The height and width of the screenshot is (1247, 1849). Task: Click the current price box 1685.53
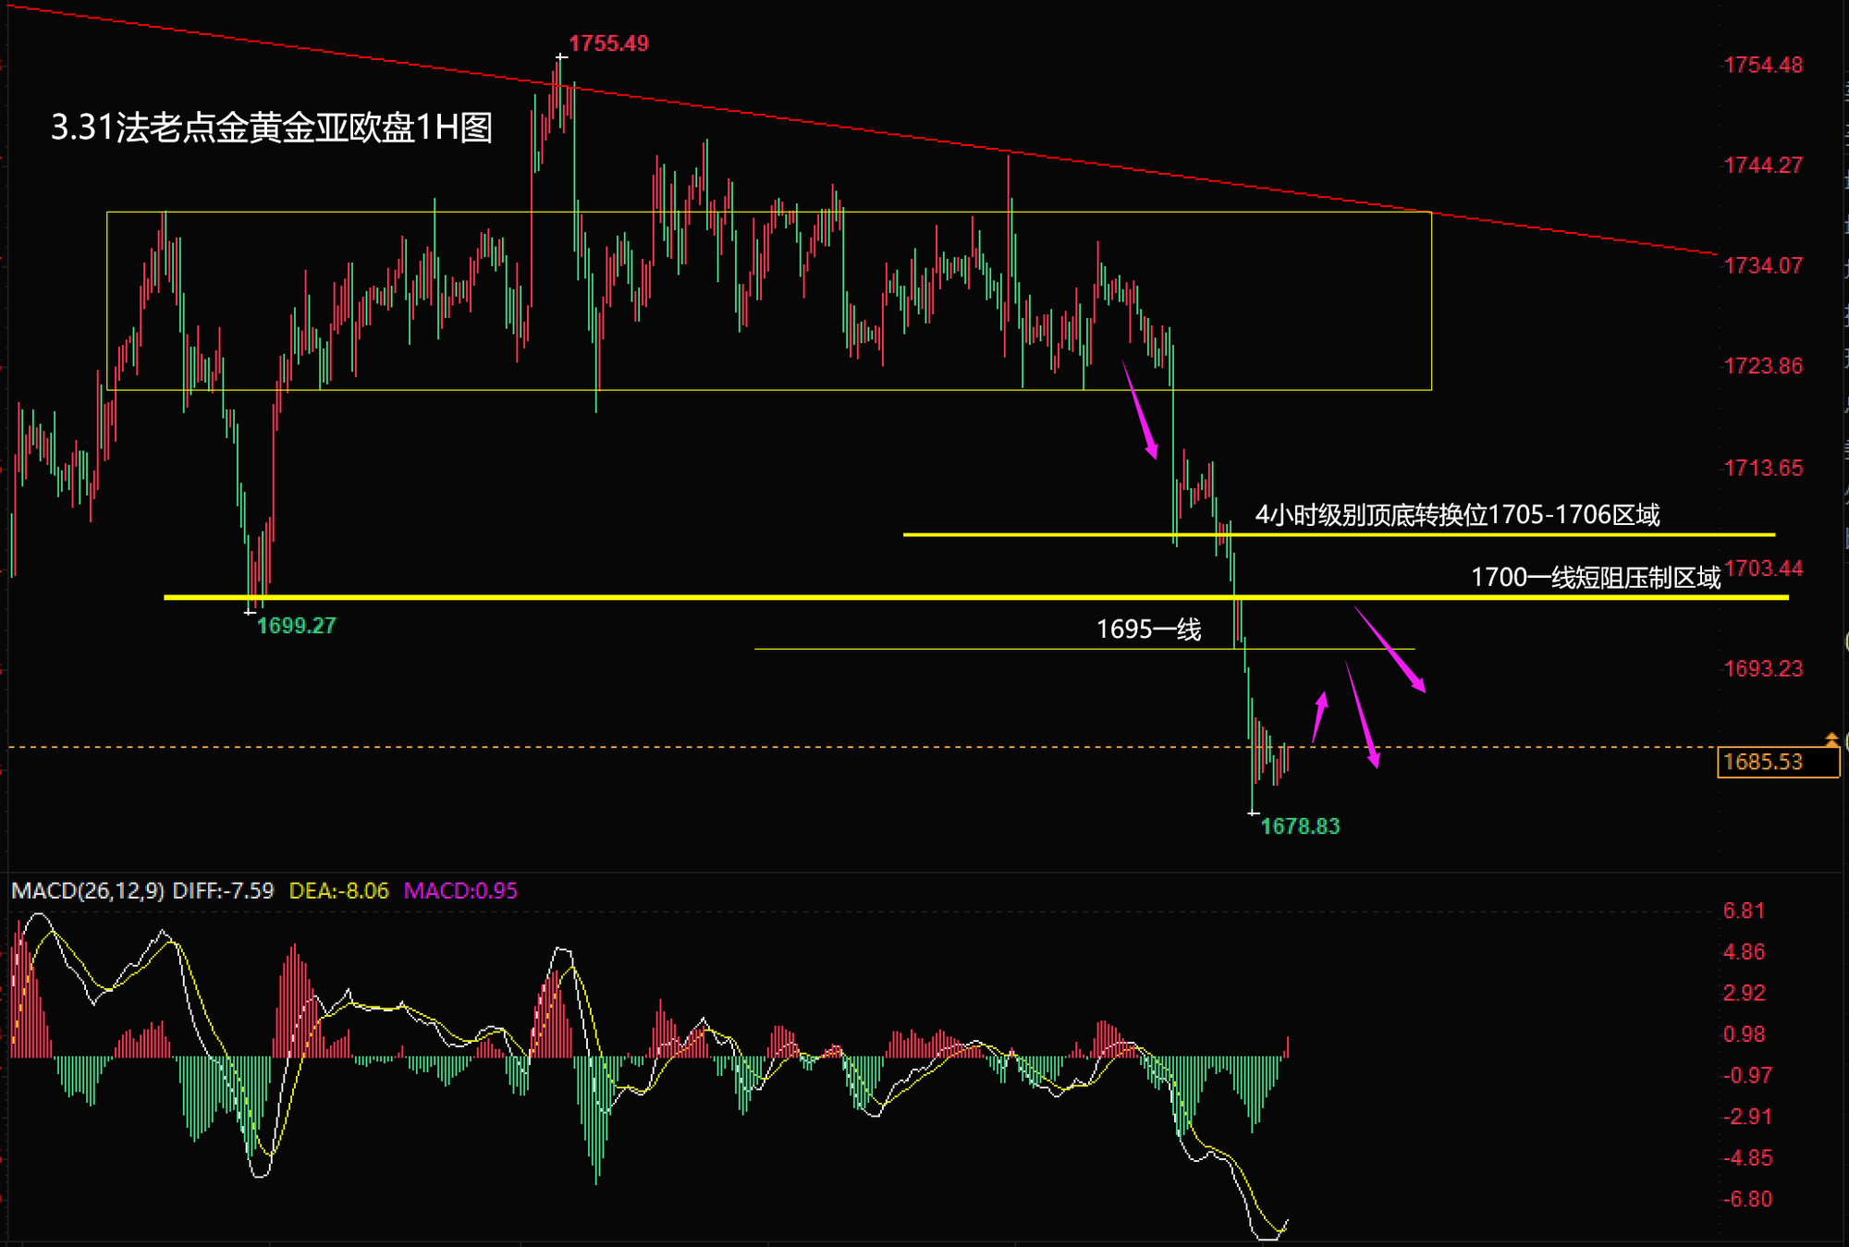1776,763
